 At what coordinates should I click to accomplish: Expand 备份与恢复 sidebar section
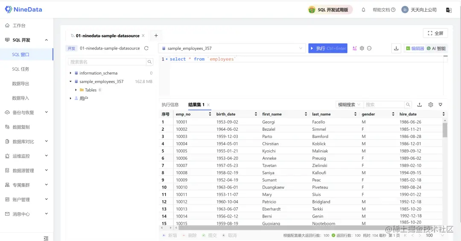(46, 112)
